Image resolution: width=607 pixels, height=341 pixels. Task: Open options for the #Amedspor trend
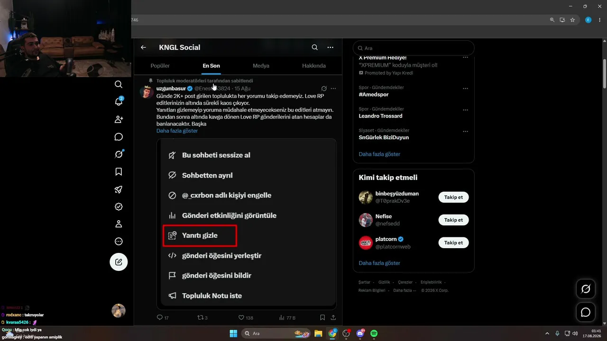pos(465,89)
